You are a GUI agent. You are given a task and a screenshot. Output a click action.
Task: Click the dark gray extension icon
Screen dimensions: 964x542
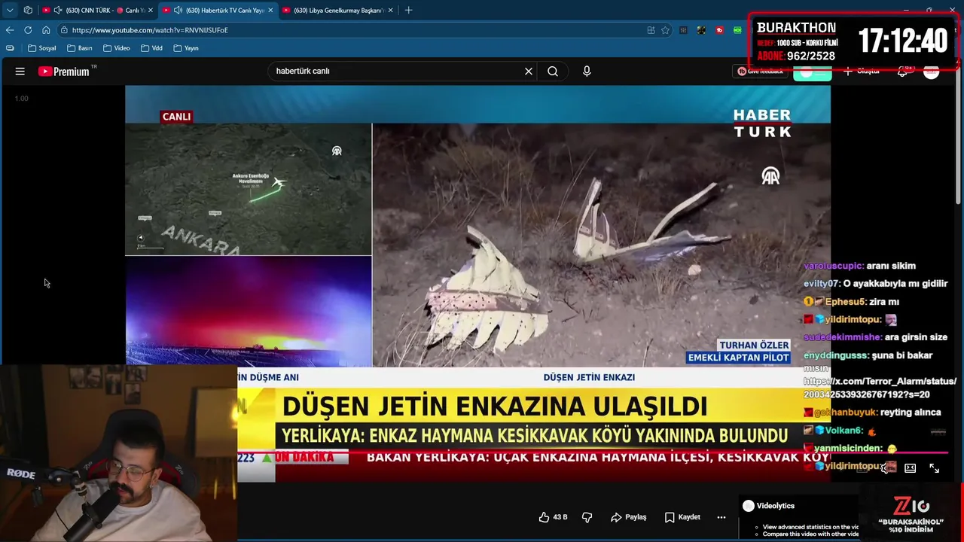tap(683, 30)
